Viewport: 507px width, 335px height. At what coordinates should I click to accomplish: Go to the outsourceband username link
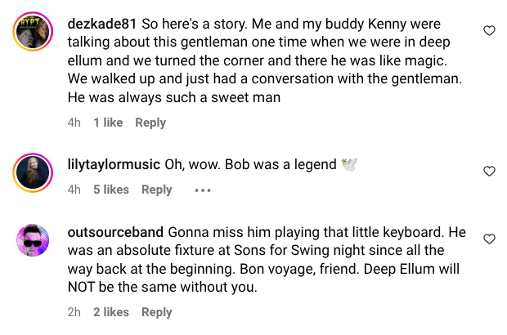(116, 232)
